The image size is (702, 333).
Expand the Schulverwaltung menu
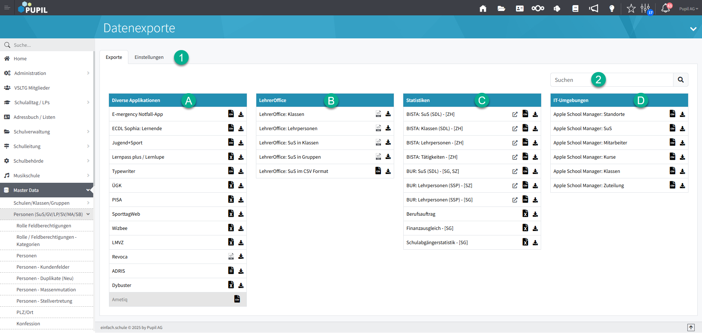coord(46,132)
